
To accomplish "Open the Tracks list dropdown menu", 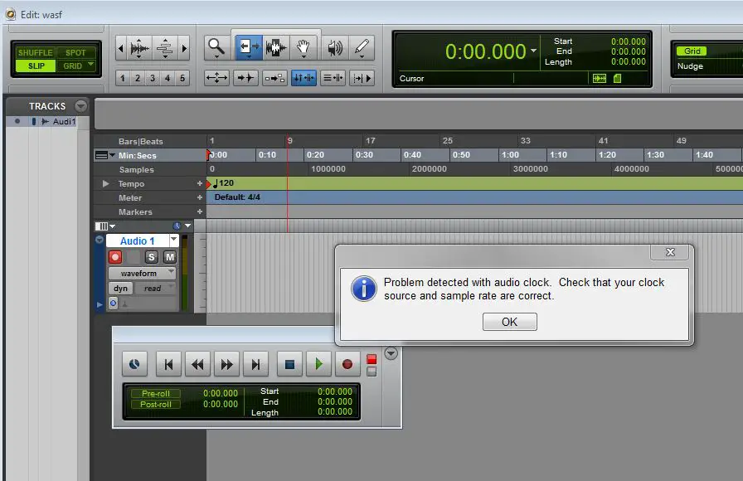I will click(80, 106).
